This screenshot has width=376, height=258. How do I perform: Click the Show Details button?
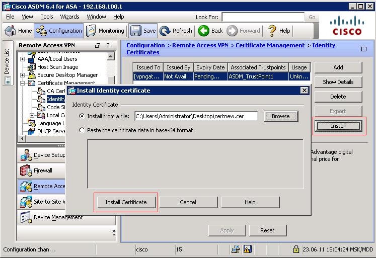point(338,82)
